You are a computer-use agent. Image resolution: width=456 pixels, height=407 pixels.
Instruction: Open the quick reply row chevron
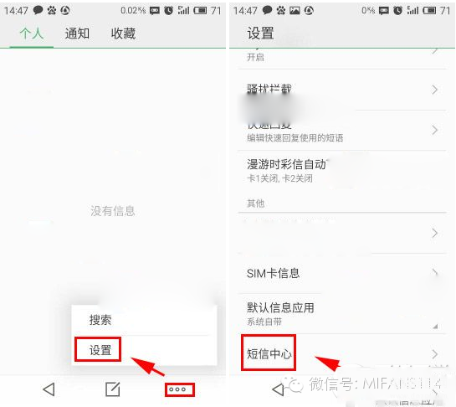434,130
